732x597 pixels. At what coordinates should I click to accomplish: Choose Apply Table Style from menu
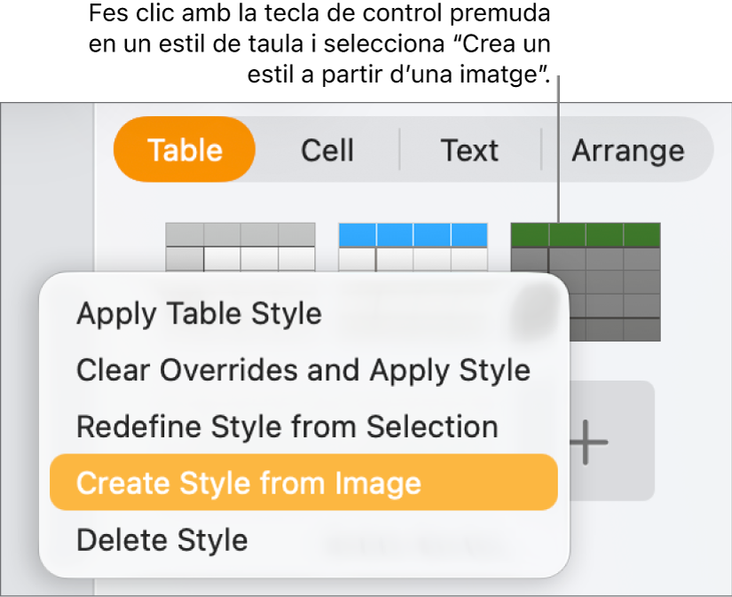199,313
